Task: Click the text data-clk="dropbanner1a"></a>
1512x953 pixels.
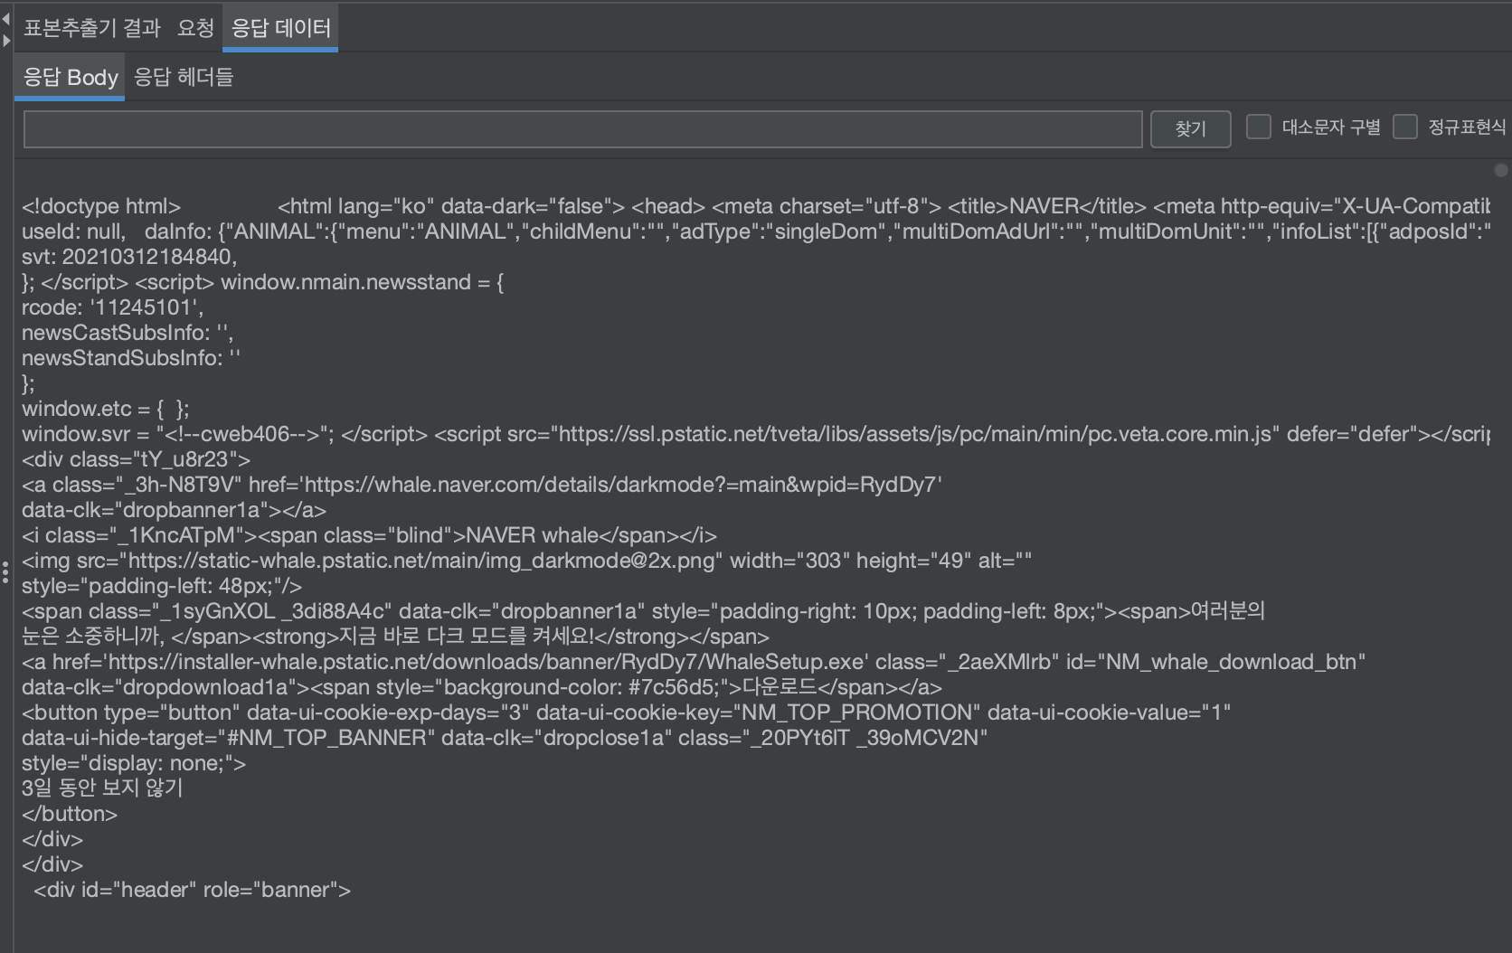Action: tap(174, 510)
